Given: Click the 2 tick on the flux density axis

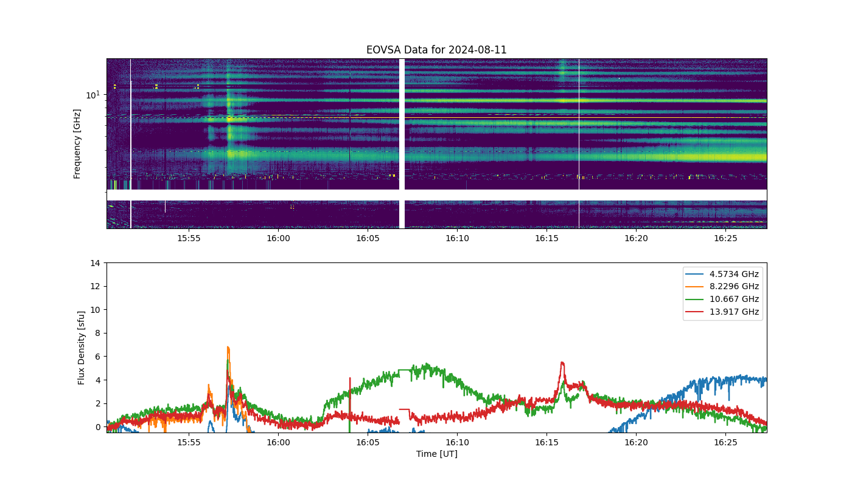Looking at the screenshot, I should point(98,403).
